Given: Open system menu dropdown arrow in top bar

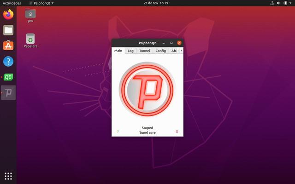Looking at the screenshot, I should (x=290, y=3).
